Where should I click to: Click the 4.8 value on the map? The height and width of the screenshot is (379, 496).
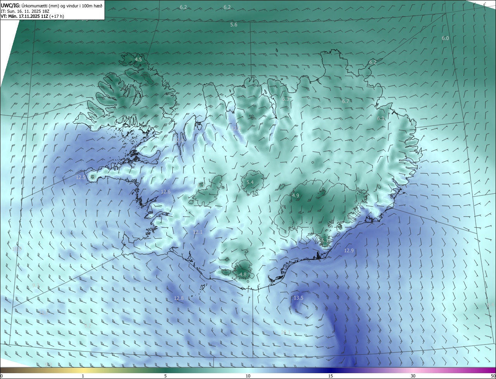243,274
